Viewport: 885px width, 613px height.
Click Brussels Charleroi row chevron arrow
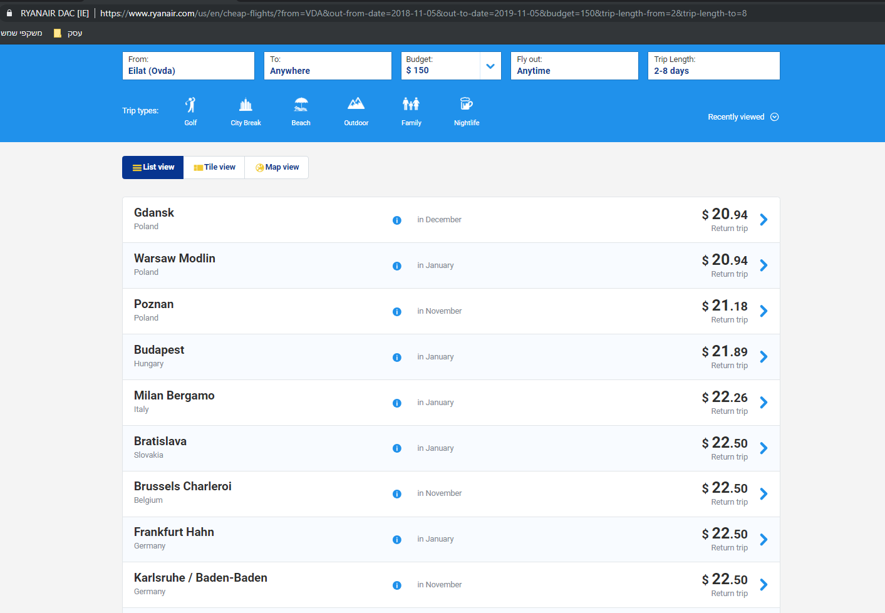pos(763,494)
